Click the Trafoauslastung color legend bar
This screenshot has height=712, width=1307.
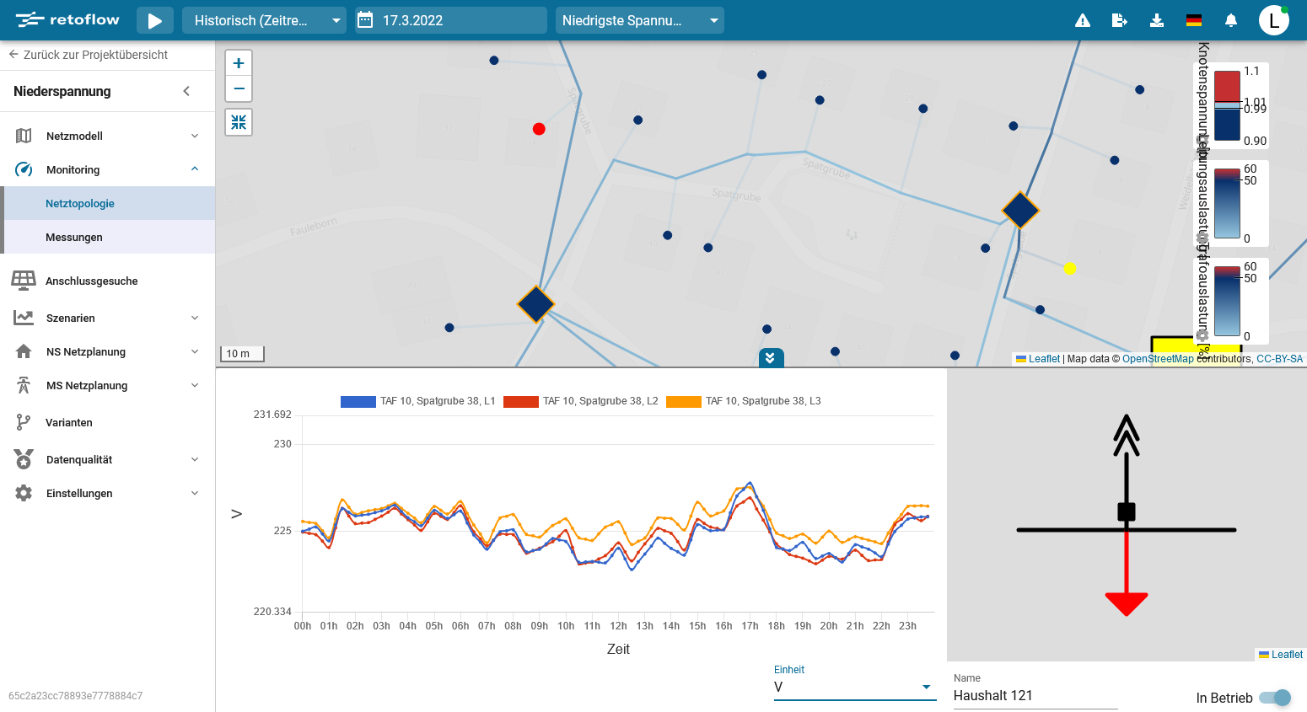coord(1227,302)
